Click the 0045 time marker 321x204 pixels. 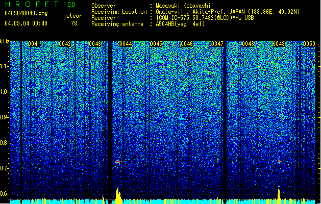156,44
